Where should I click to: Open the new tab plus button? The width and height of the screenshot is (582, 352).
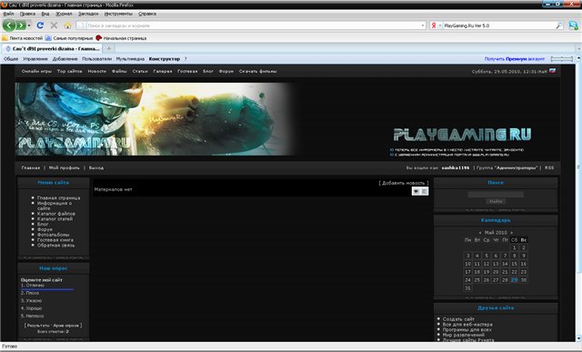tap(109, 48)
